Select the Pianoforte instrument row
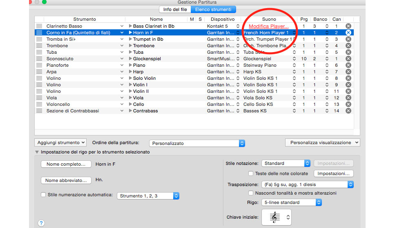This screenshot has height=228, width=395. [82, 65]
